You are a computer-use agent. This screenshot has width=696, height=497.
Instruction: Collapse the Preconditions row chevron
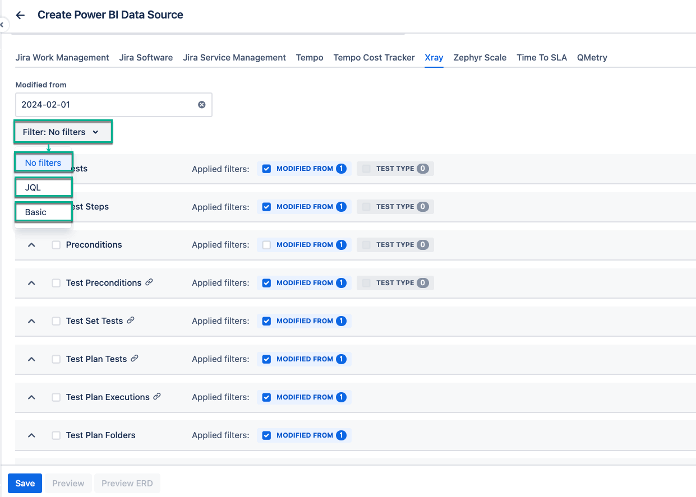(x=32, y=245)
